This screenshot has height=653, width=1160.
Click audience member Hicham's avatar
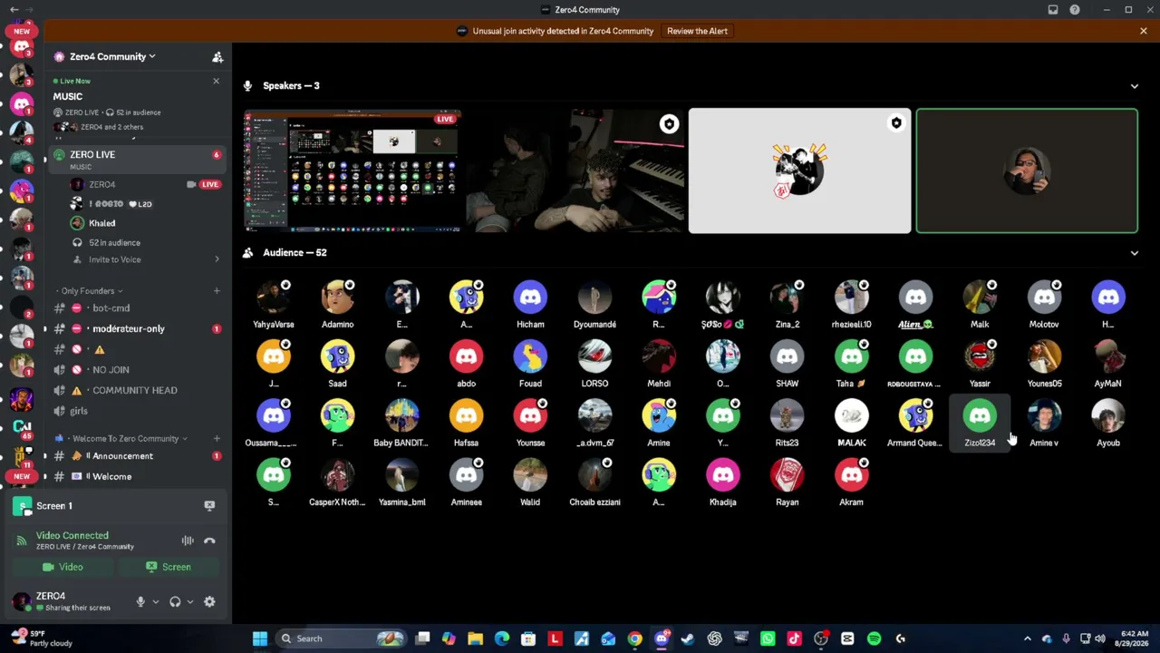[x=530, y=297]
